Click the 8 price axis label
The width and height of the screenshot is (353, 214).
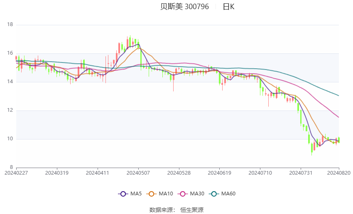(x=12, y=167)
